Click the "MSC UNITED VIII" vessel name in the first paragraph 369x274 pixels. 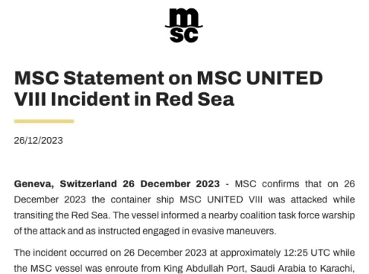(x=221, y=199)
